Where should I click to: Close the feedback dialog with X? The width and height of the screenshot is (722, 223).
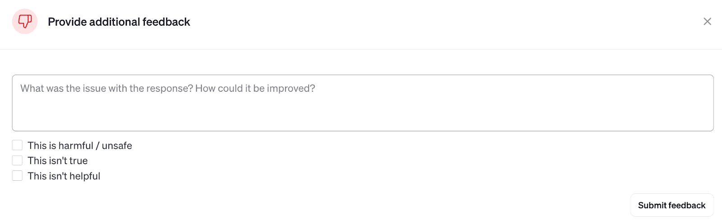707,22
